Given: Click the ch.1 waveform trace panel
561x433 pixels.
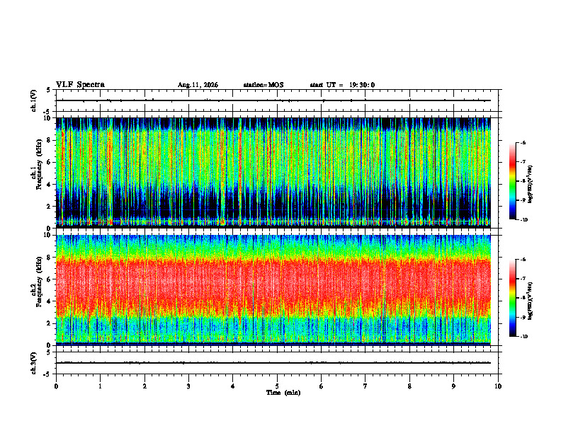Looking at the screenshot, I should click(277, 100).
